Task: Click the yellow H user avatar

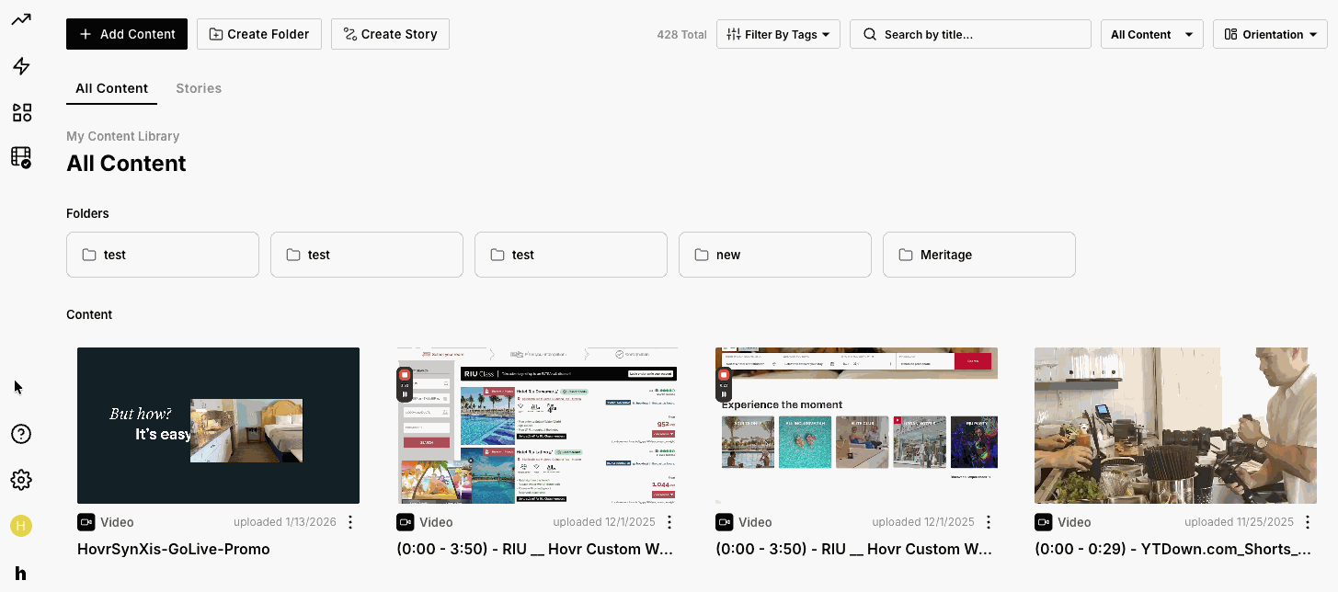Action: [x=21, y=526]
